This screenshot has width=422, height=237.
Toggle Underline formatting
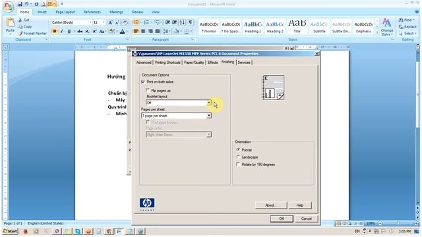point(69,32)
